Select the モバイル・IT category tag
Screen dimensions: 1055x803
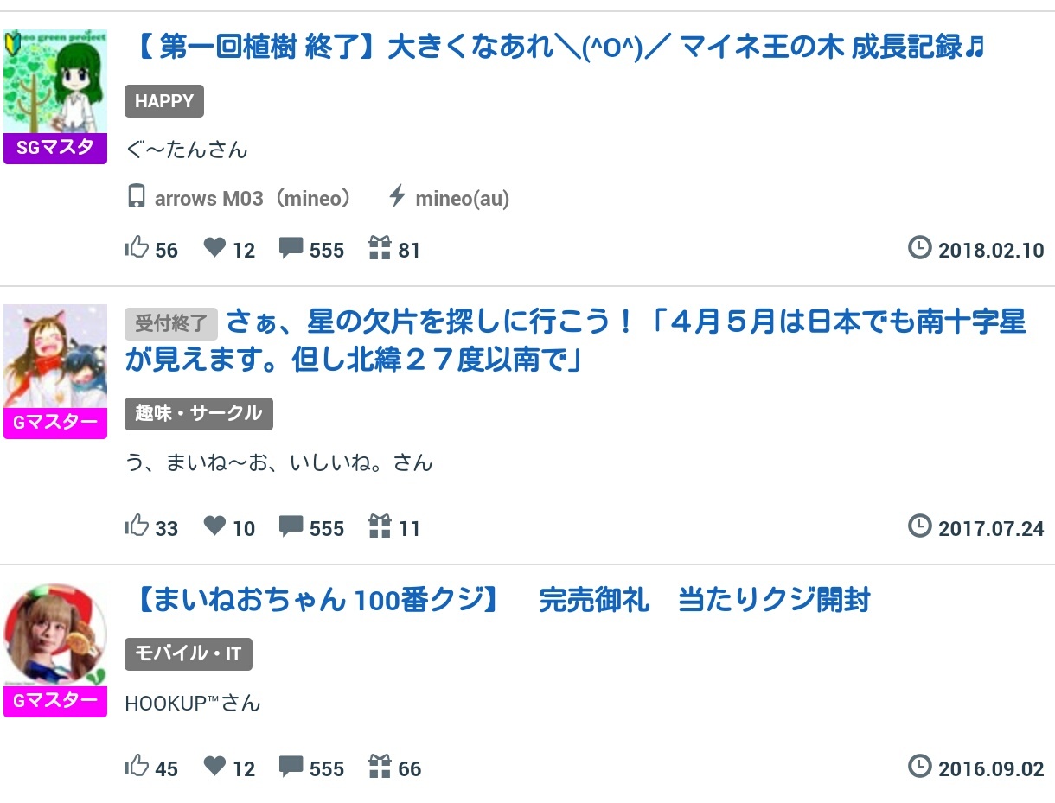pyautogui.click(x=188, y=654)
